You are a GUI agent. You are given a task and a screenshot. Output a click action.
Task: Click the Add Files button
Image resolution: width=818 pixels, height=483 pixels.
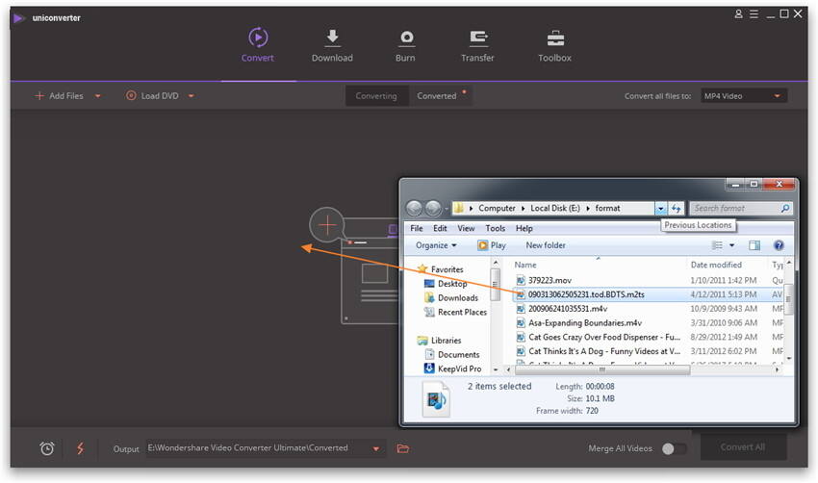[x=59, y=96]
